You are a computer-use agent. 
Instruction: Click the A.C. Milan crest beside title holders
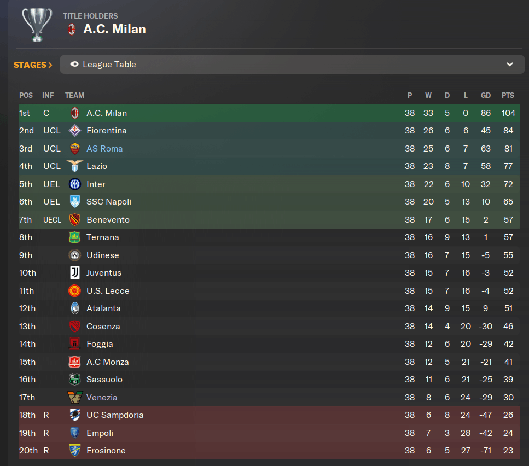72,30
